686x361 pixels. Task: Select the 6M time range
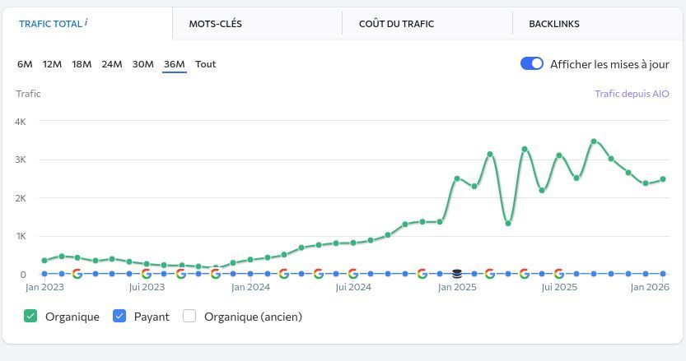coord(25,64)
